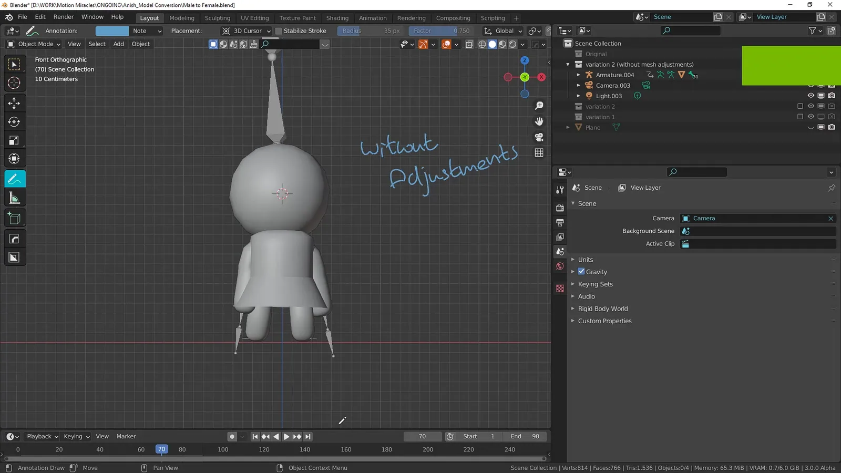Open the Global orientation dropdown
841x473 pixels.
[503, 31]
